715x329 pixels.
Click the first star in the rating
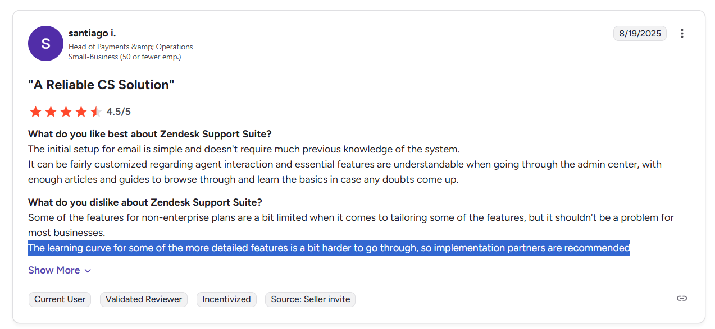[36, 112]
